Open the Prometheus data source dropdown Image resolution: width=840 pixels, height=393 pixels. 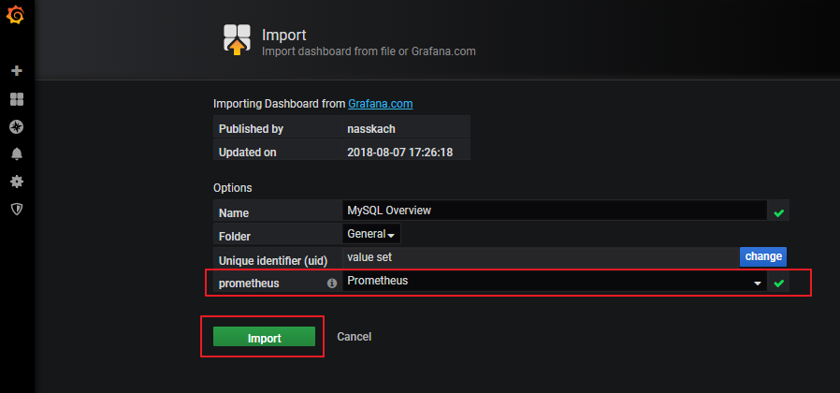[x=555, y=281]
